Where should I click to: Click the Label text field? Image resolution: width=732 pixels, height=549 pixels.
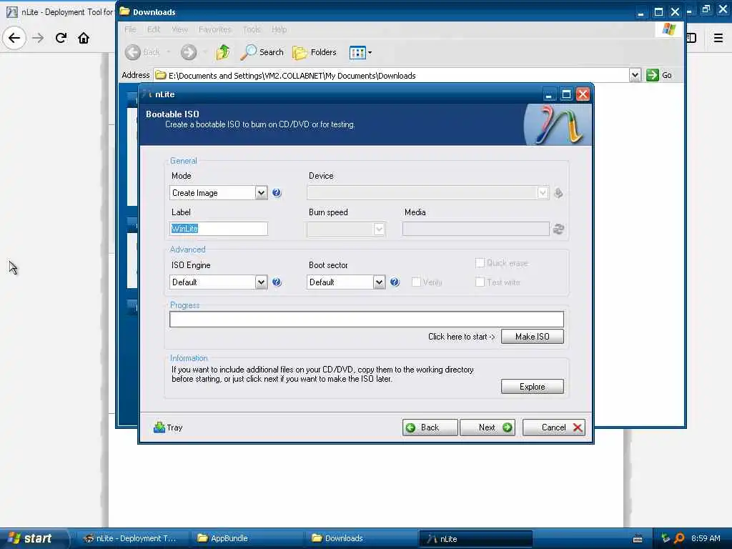coord(219,229)
